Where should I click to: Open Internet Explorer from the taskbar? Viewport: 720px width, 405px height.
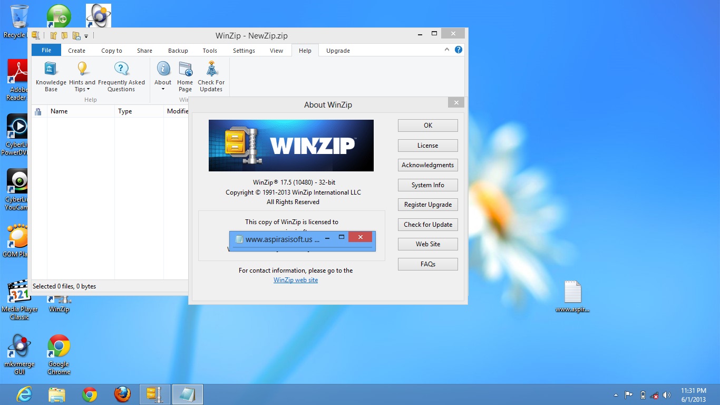(x=24, y=394)
